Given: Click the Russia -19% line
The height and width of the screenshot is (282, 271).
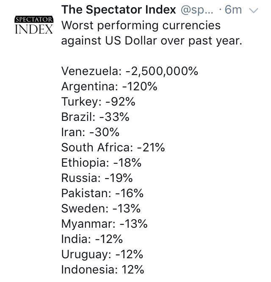Looking at the screenshot, I should click(98, 178).
